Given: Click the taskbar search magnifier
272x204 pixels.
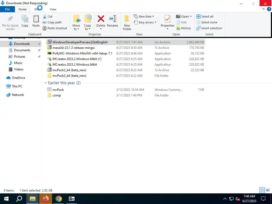Looking at the screenshot, I should click(x=19, y=199).
